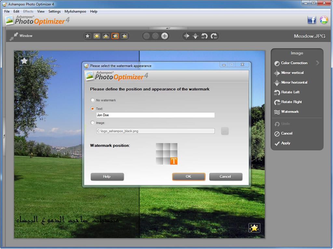Minimize the watermark appearance dialog
The image size is (333, 249).
(x=224, y=65)
